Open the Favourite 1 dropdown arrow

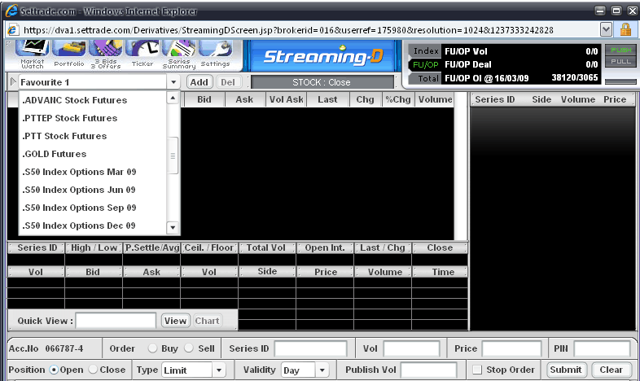173,82
